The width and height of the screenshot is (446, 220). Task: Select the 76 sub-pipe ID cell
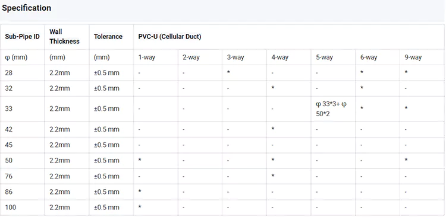tap(9, 176)
